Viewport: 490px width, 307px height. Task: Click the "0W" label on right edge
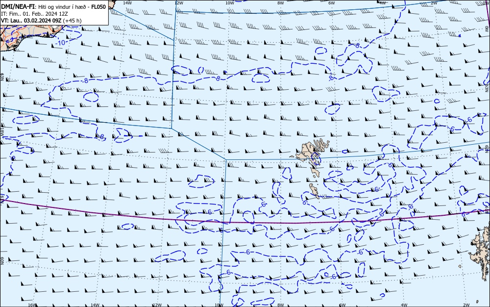click(487, 28)
